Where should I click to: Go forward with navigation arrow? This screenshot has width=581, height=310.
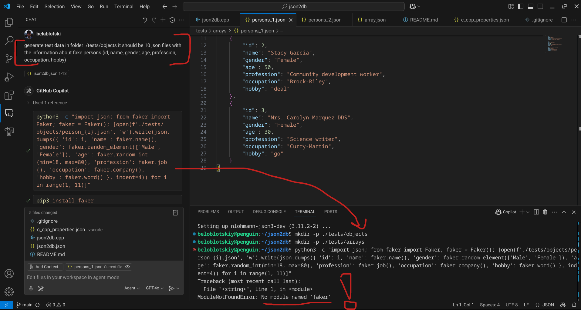pos(175,6)
